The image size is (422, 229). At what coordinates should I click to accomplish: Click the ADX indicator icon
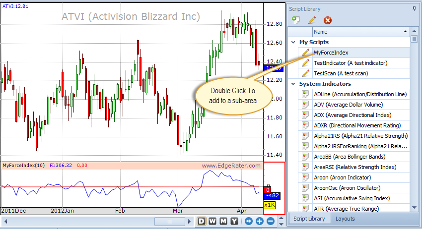[x=305, y=115]
